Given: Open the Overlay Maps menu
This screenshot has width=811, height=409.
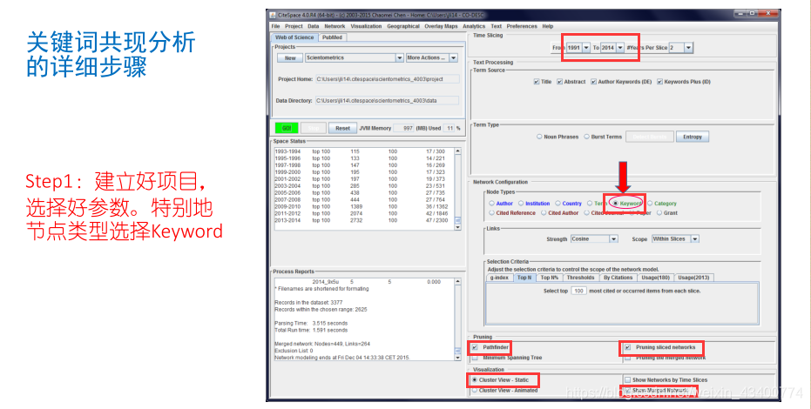Looking at the screenshot, I should pyautogui.click(x=441, y=26).
